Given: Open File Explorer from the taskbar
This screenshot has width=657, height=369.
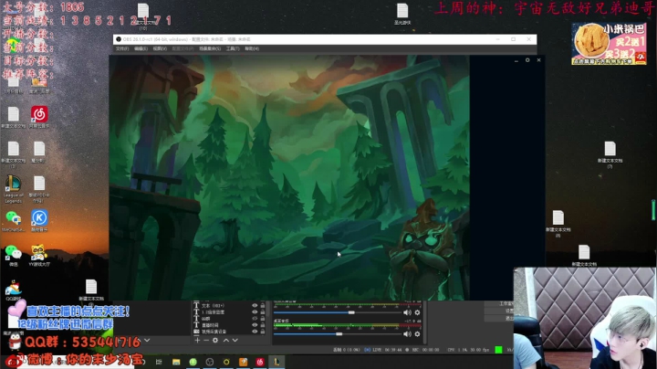Looking at the screenshot, I should 176,362.
